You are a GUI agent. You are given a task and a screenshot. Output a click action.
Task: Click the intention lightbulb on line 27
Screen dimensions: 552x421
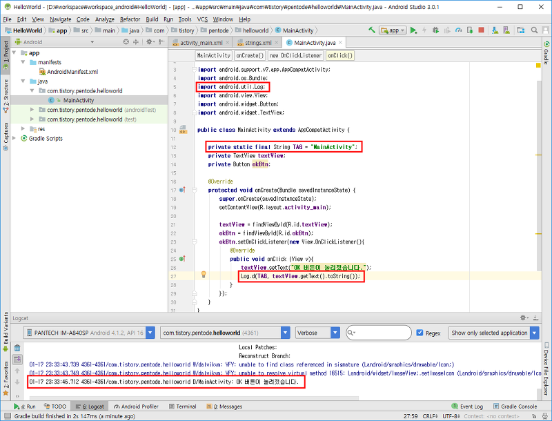pos(204,275)
